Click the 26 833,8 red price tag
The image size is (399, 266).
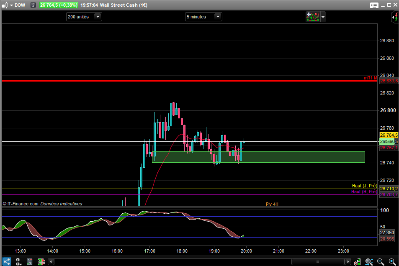(x=389, y=81)
